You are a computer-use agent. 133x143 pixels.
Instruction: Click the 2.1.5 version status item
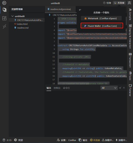click(7, 140)
